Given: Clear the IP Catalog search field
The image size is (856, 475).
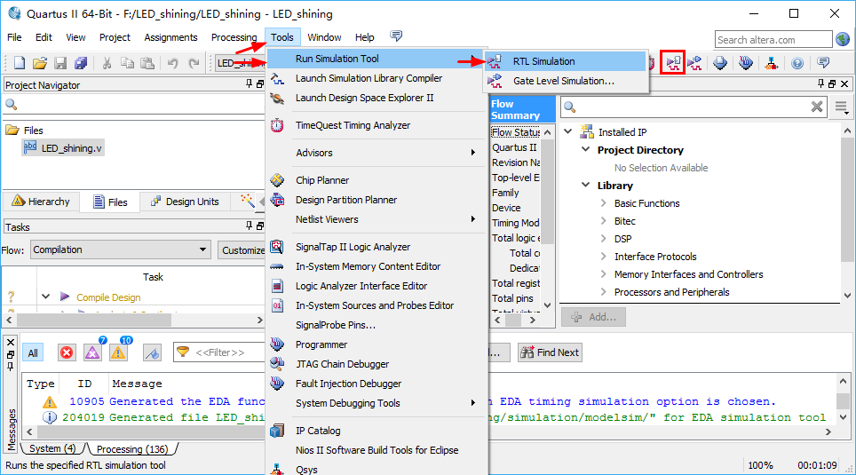Looking at the screenshot, I should pyautogui.click(x=817, y=107).
